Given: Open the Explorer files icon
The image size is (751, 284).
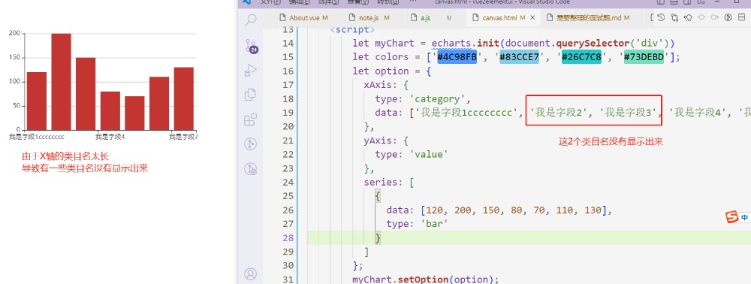Looking at the screenshot, I should (251, 95).
